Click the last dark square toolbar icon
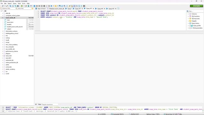204x115 pixels. click(84, 6)
